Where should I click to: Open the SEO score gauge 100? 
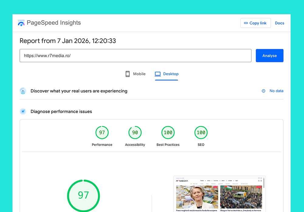tap(201, 132)
